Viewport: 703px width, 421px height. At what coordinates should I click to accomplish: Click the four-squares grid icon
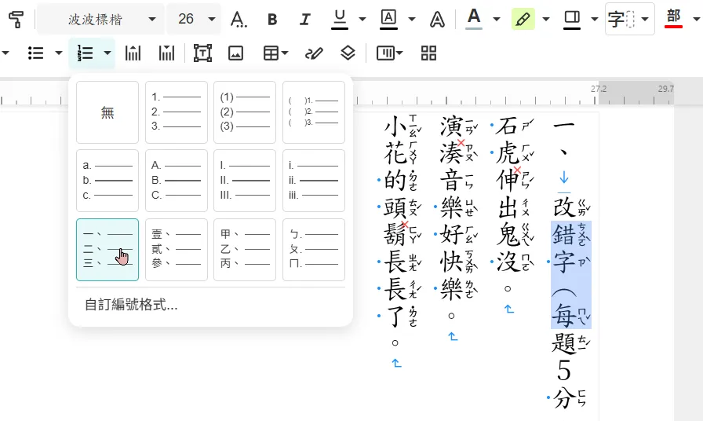pos(428,53)
